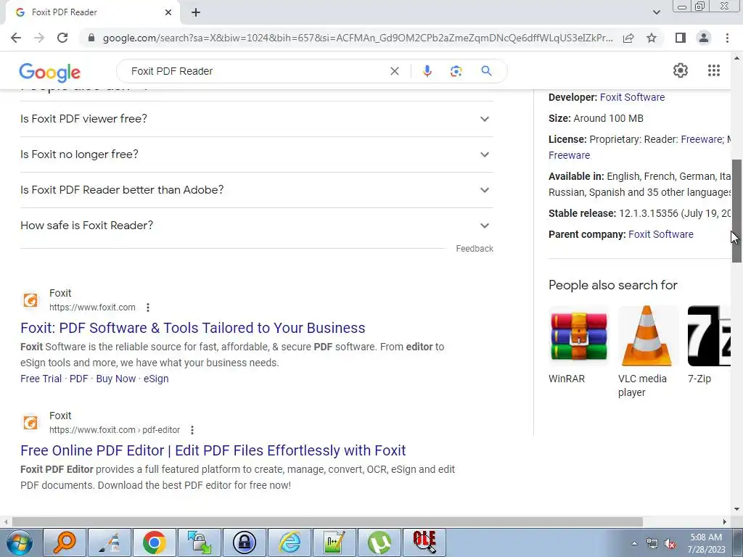Open the tab search chevron
Screen dimensions: 743x557
click(x=656, y=12)
